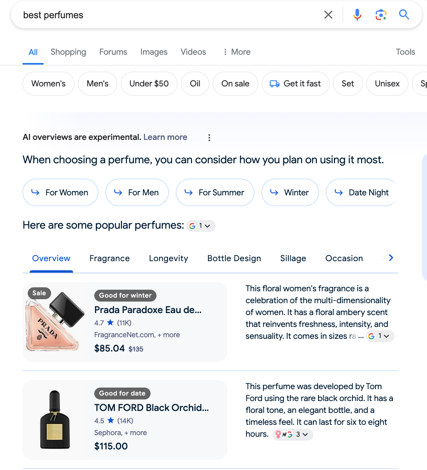The width and height of the screenshot is (427, 470).
Task: Click the $85.04 price
Action: pyautogui.click(x=109, y=348)
